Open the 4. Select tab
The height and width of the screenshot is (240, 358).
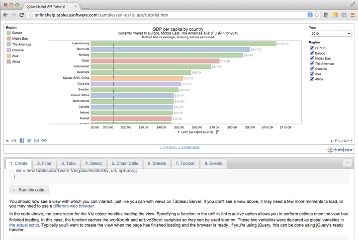coord(93,163)
